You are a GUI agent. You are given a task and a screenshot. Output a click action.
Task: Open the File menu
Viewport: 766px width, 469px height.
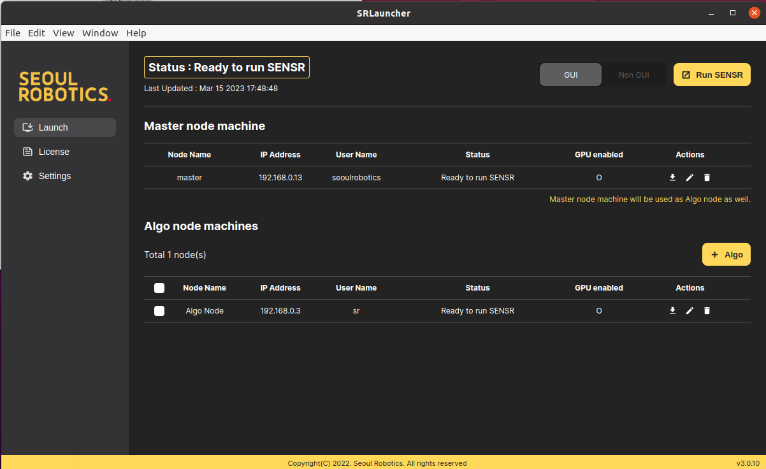(x=13, y=33)
